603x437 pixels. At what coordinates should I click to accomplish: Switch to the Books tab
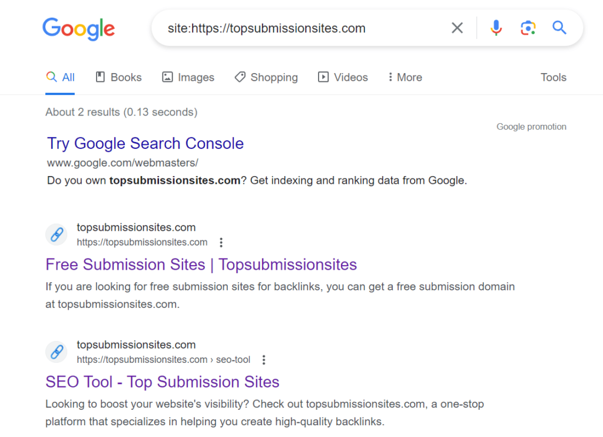[119, 77]
